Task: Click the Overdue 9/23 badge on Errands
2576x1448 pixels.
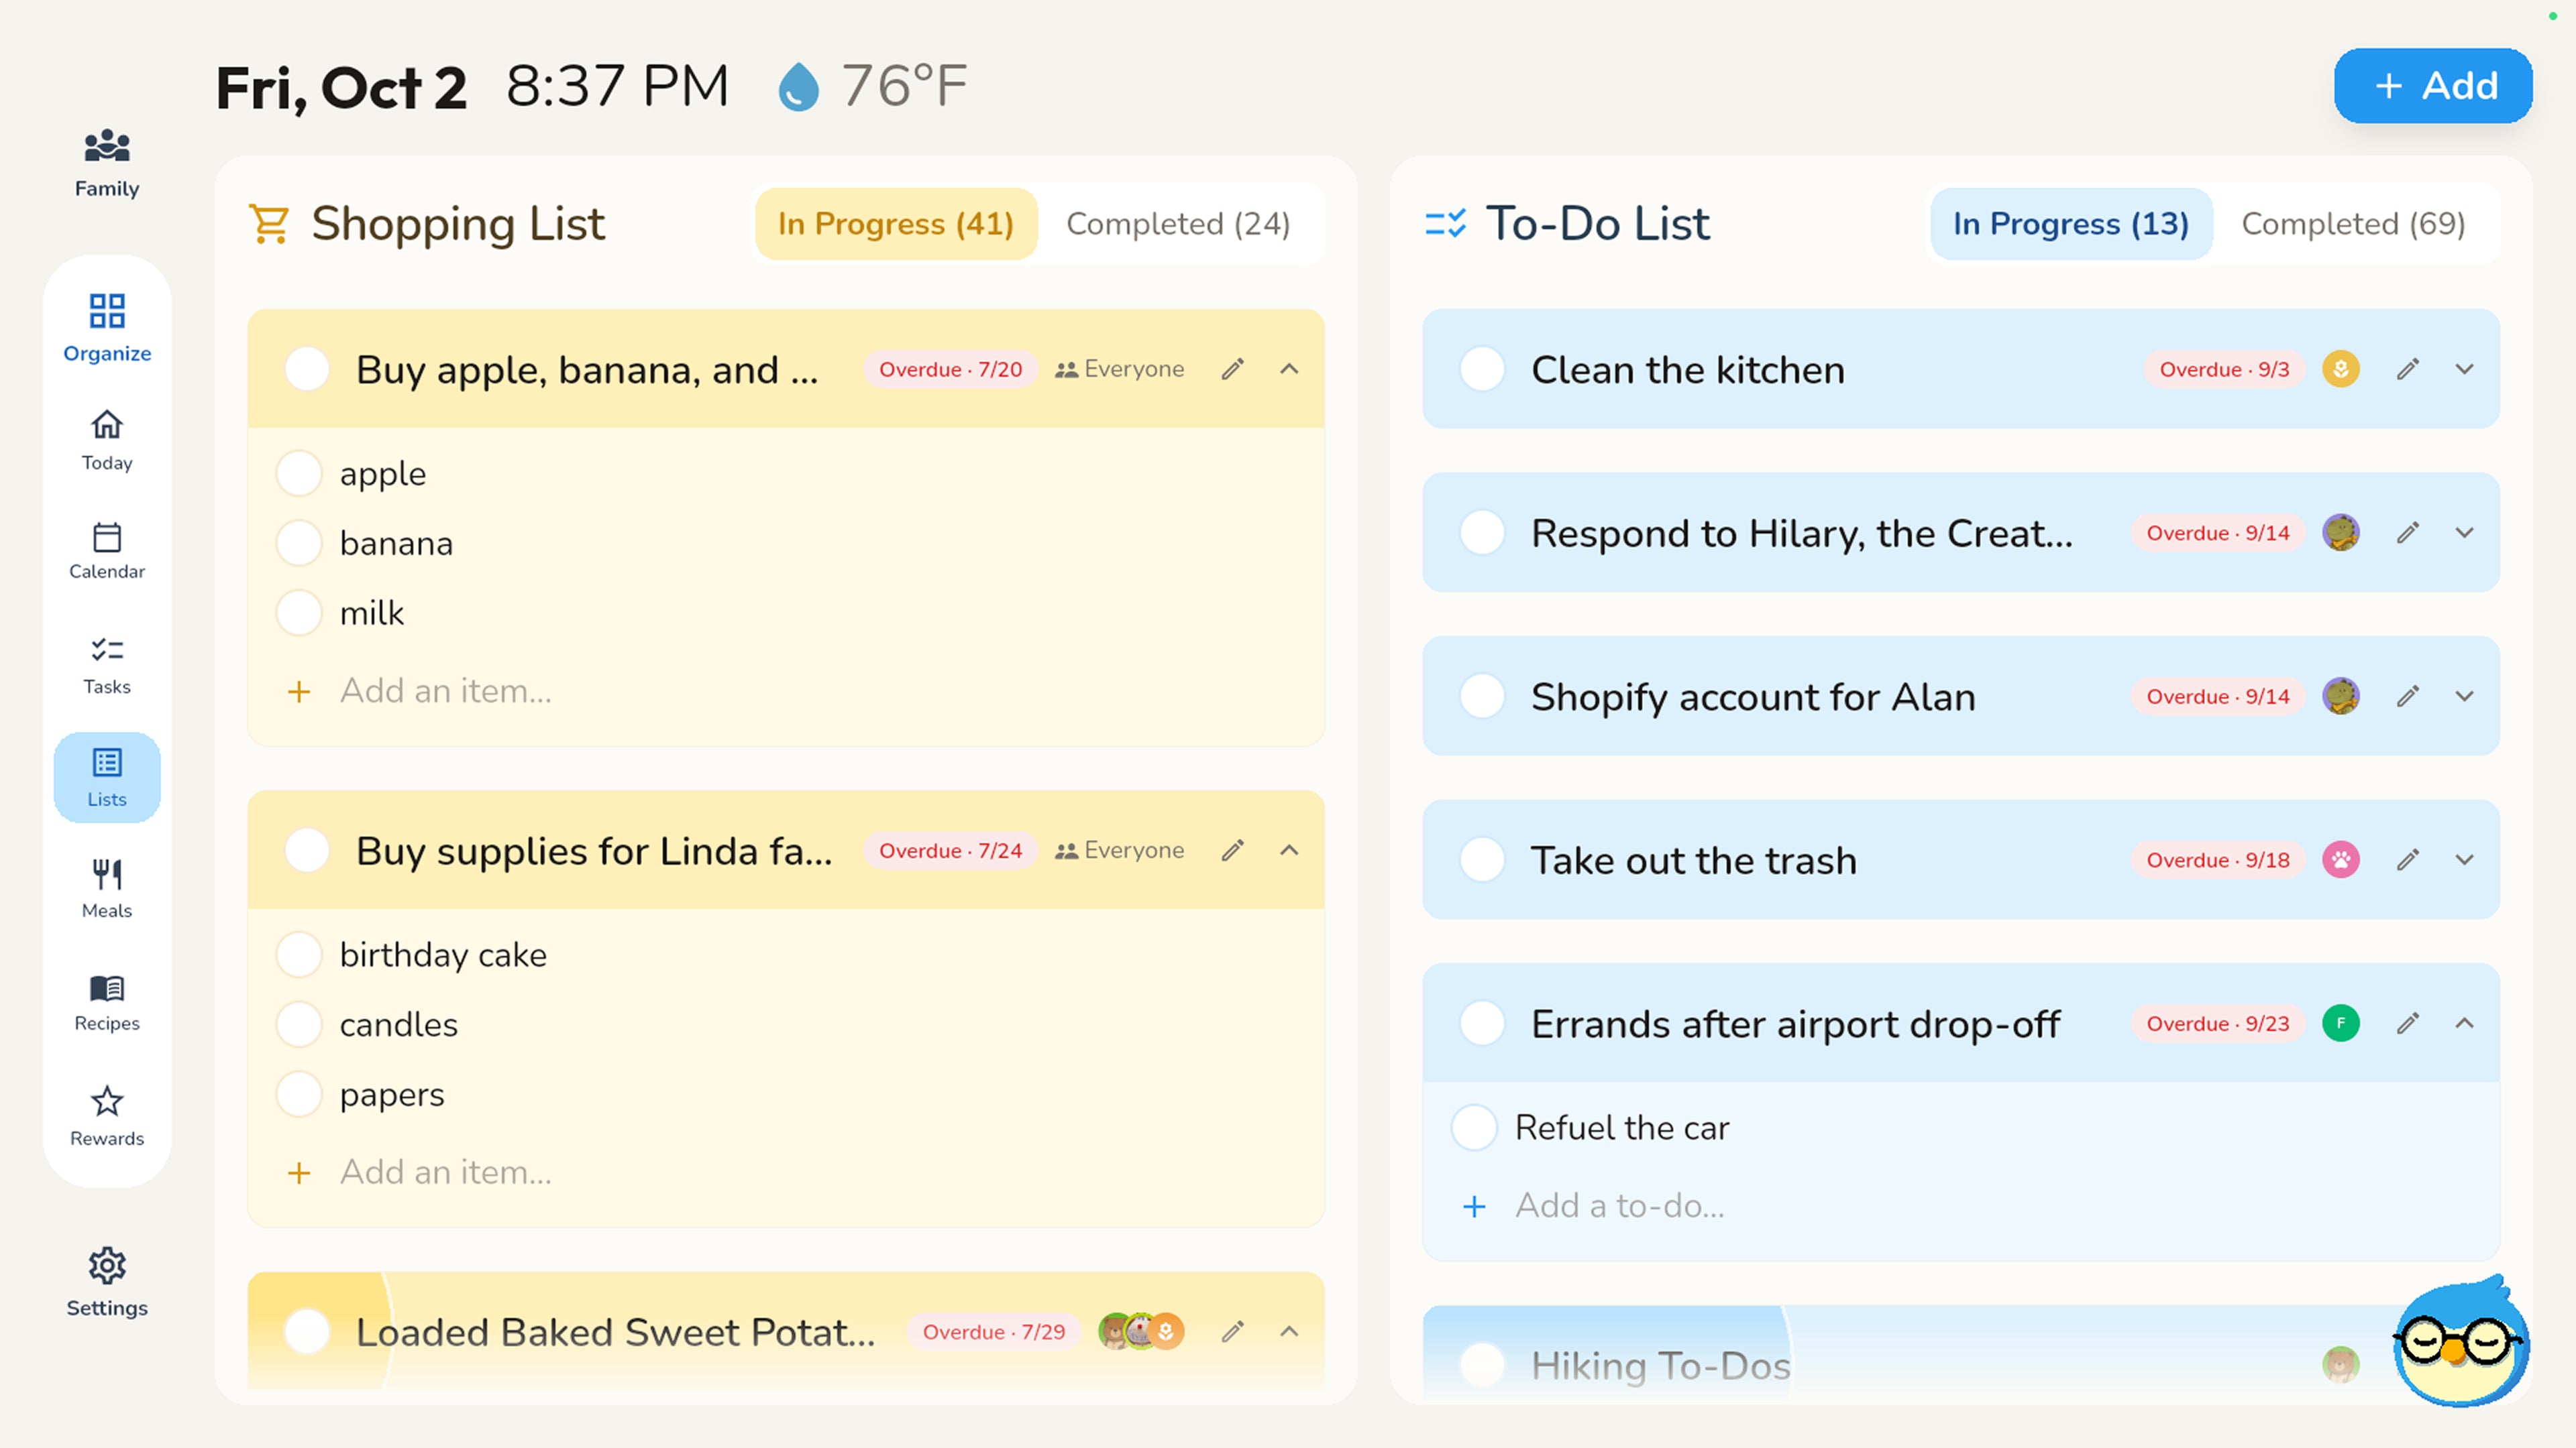Action: click(x=2217, y=1023)
